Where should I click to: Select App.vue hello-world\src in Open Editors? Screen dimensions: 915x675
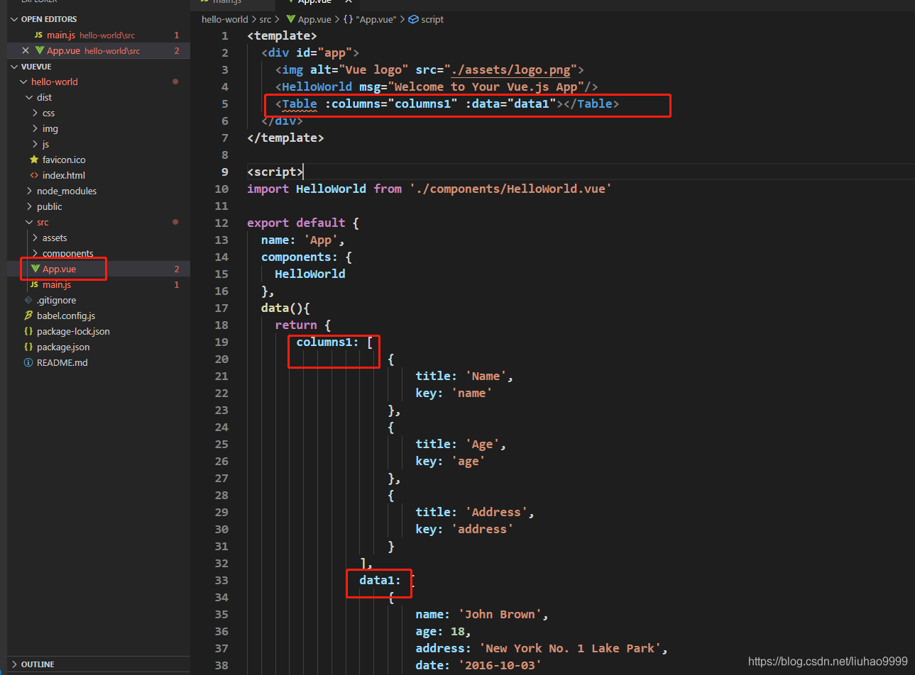(x=99, y=50)
